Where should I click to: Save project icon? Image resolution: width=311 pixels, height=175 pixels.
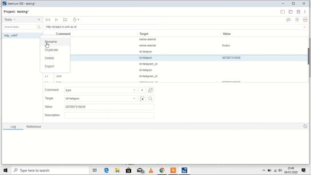tap(298, 12)
